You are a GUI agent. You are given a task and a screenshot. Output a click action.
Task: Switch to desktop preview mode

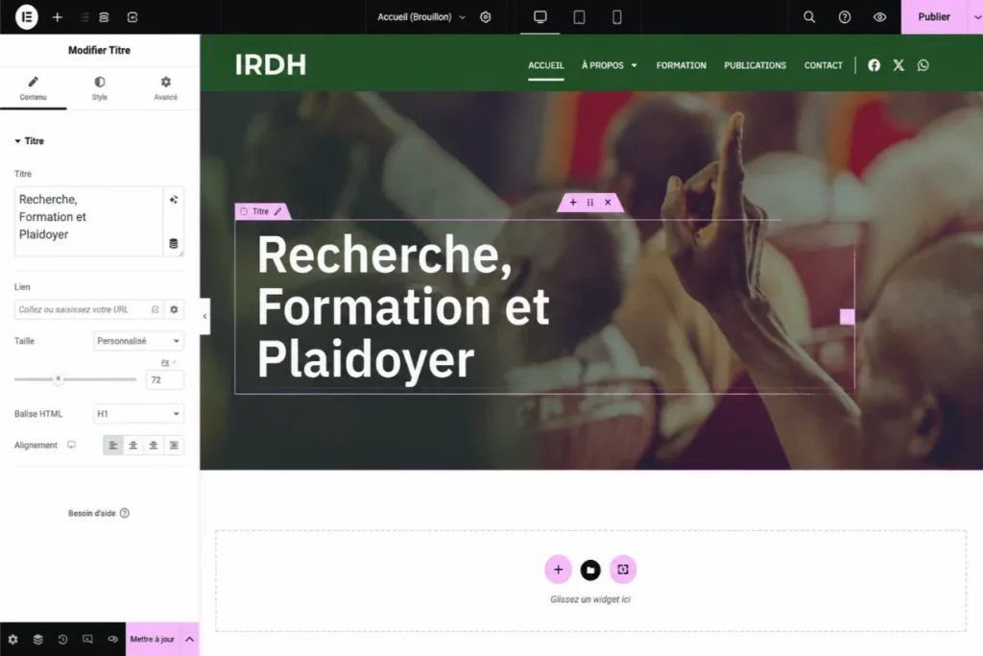point(539,17)
